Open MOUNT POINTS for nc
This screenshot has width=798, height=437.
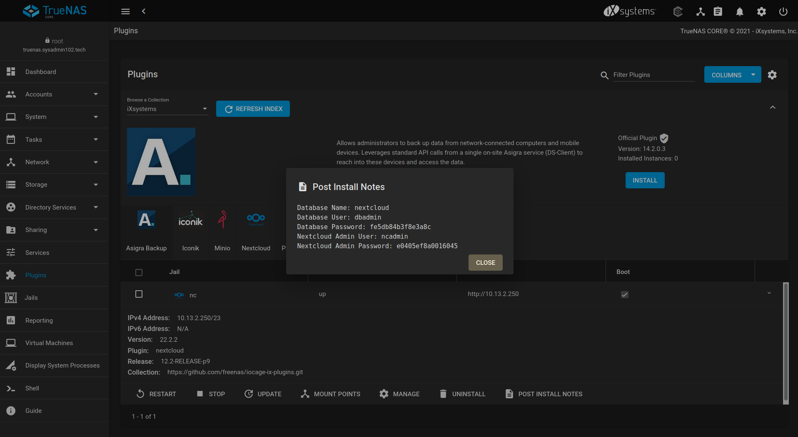331,394
